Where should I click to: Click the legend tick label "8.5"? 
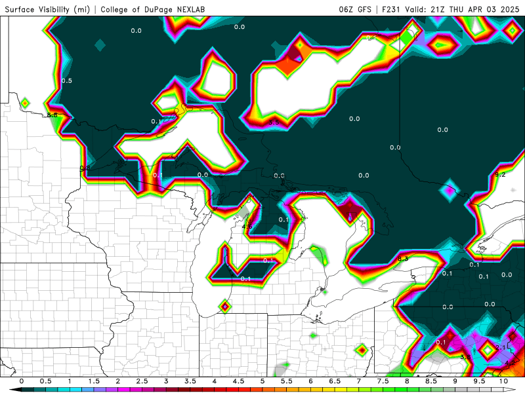431,381
